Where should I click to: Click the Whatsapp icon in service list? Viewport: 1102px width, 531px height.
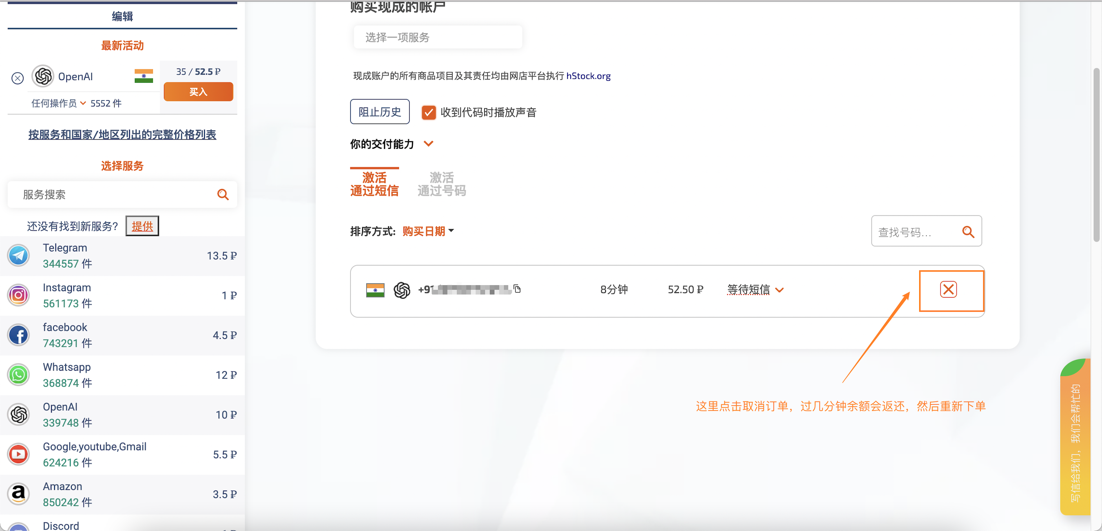point(18,375)
